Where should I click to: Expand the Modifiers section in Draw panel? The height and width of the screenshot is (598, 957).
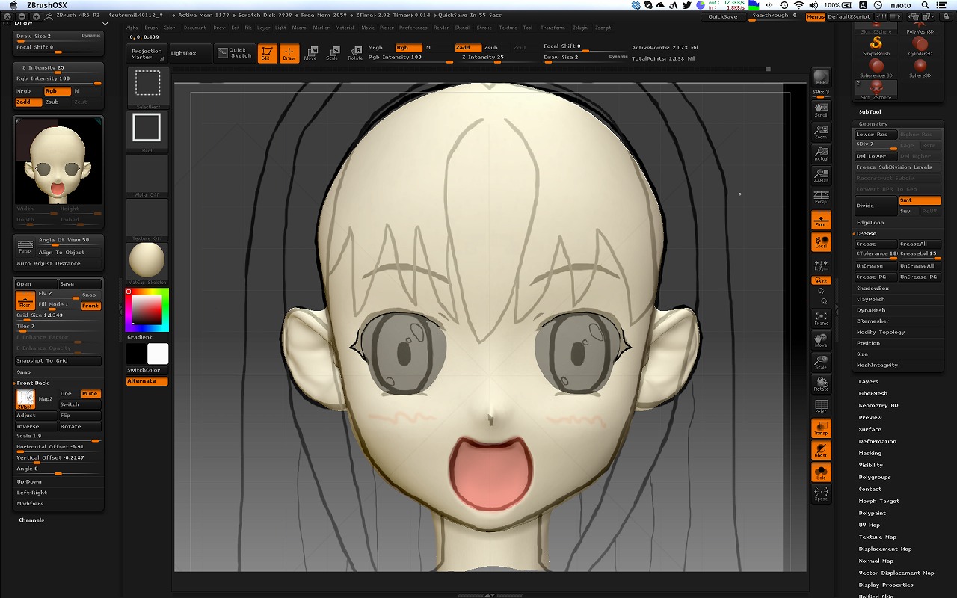[x=31, y=504]
